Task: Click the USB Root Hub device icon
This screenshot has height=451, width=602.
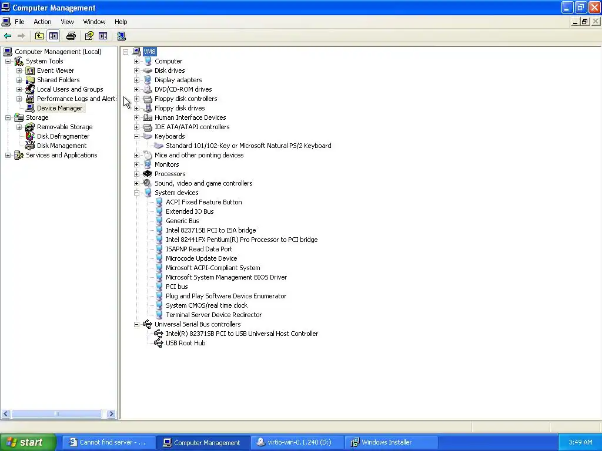Action: pos(159,343)
